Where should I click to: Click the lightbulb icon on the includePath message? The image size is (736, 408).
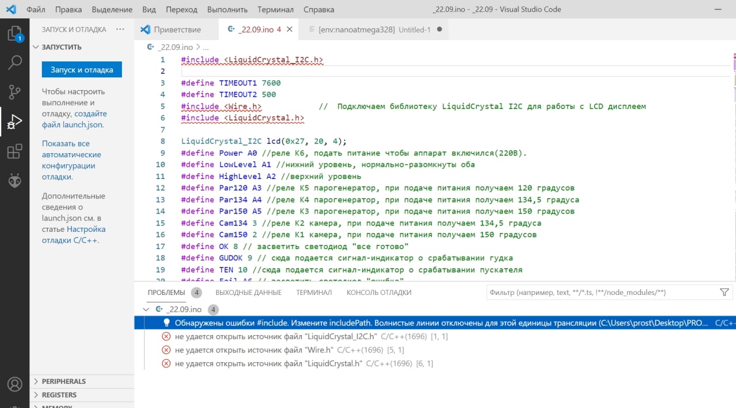click(167, 323)
